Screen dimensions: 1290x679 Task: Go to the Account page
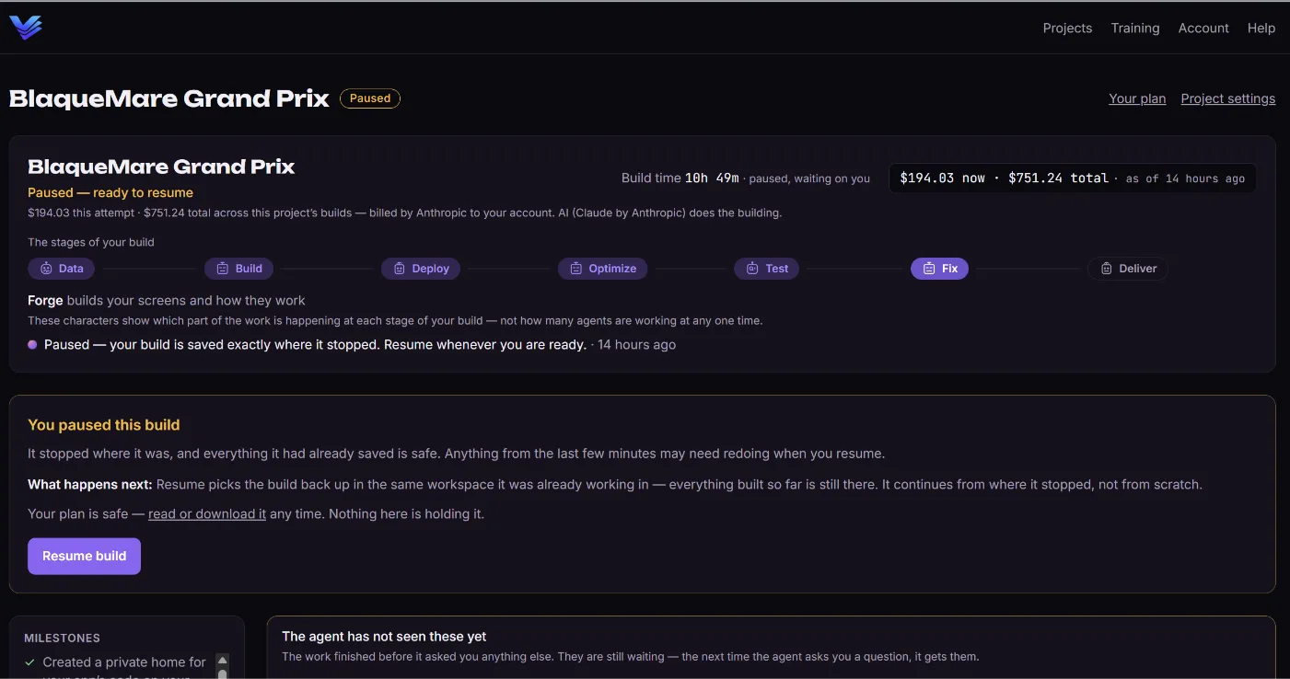tap(1203, 28)
